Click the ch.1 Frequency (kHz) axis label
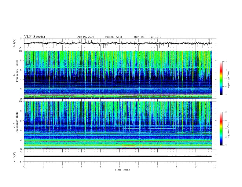Image resolution: width=242 pixels, height=187 pixels. [16, 71]
